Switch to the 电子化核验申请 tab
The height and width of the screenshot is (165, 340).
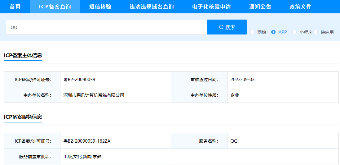211,7
